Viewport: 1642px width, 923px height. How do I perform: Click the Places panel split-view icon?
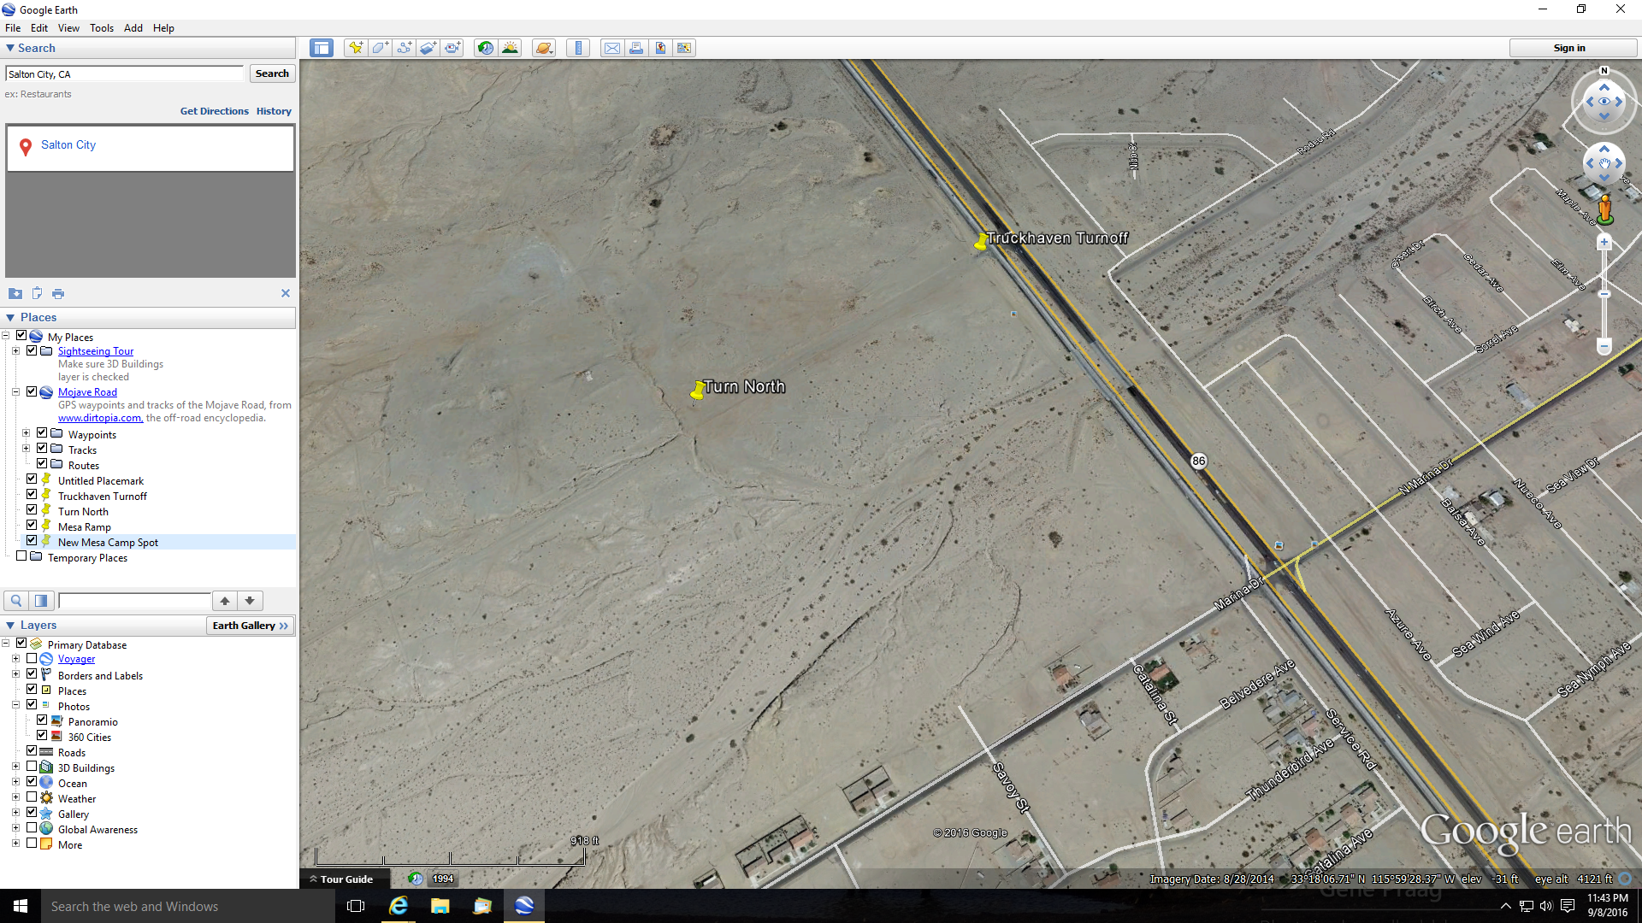click(41, 601)
